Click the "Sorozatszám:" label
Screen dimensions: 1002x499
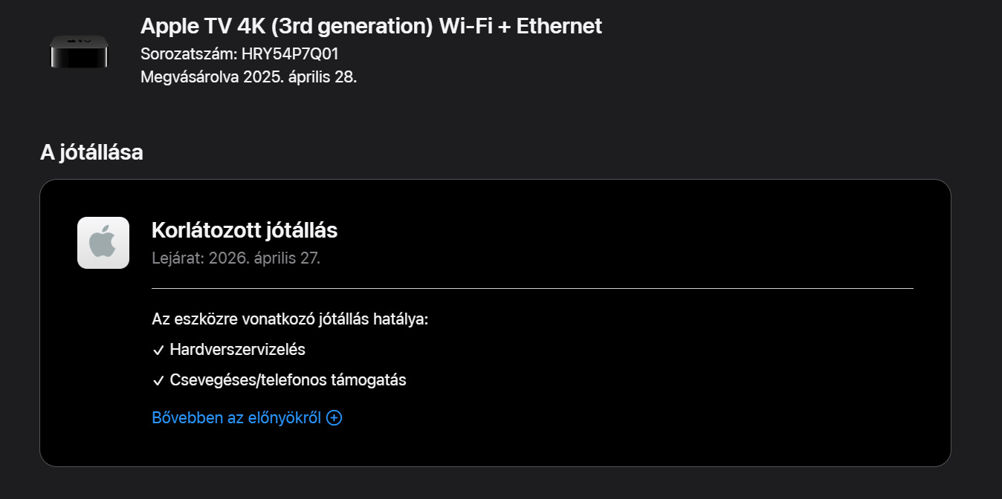point(189,53)
